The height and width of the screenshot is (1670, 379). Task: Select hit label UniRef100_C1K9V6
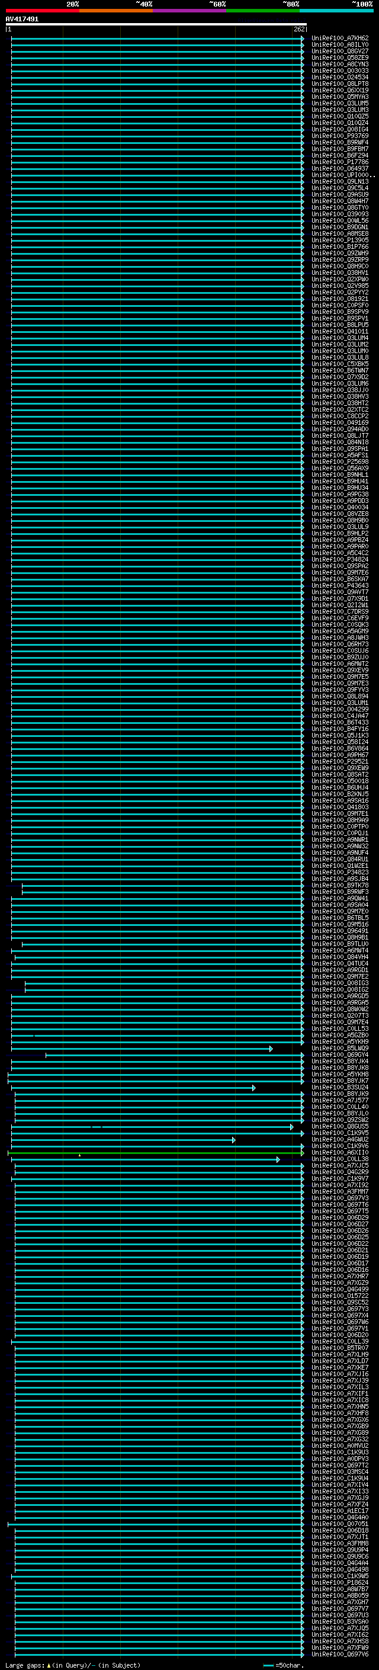pyautogui.click(x=340, y=1146)
